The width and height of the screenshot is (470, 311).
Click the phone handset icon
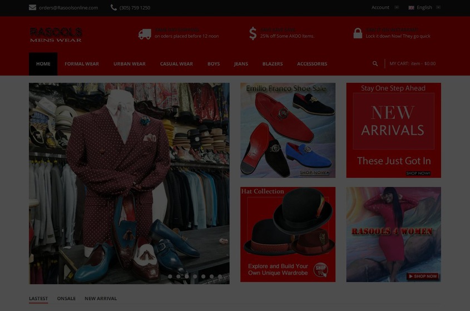tap(113, 7)
